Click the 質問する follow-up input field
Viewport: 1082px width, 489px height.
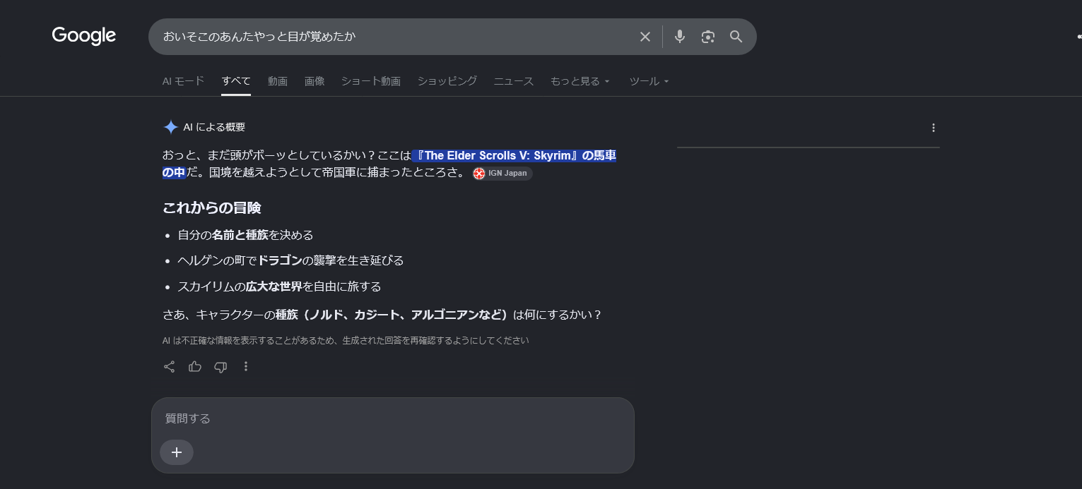393,418
